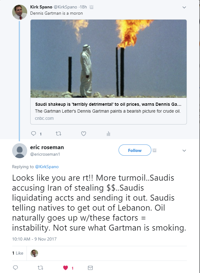
Task: Expand options chevron on Kirk Spano's tweet
Action: [184, 7]
